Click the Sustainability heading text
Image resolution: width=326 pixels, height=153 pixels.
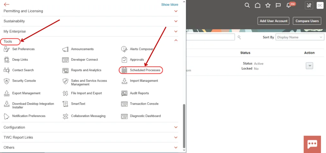coord(14,21)
